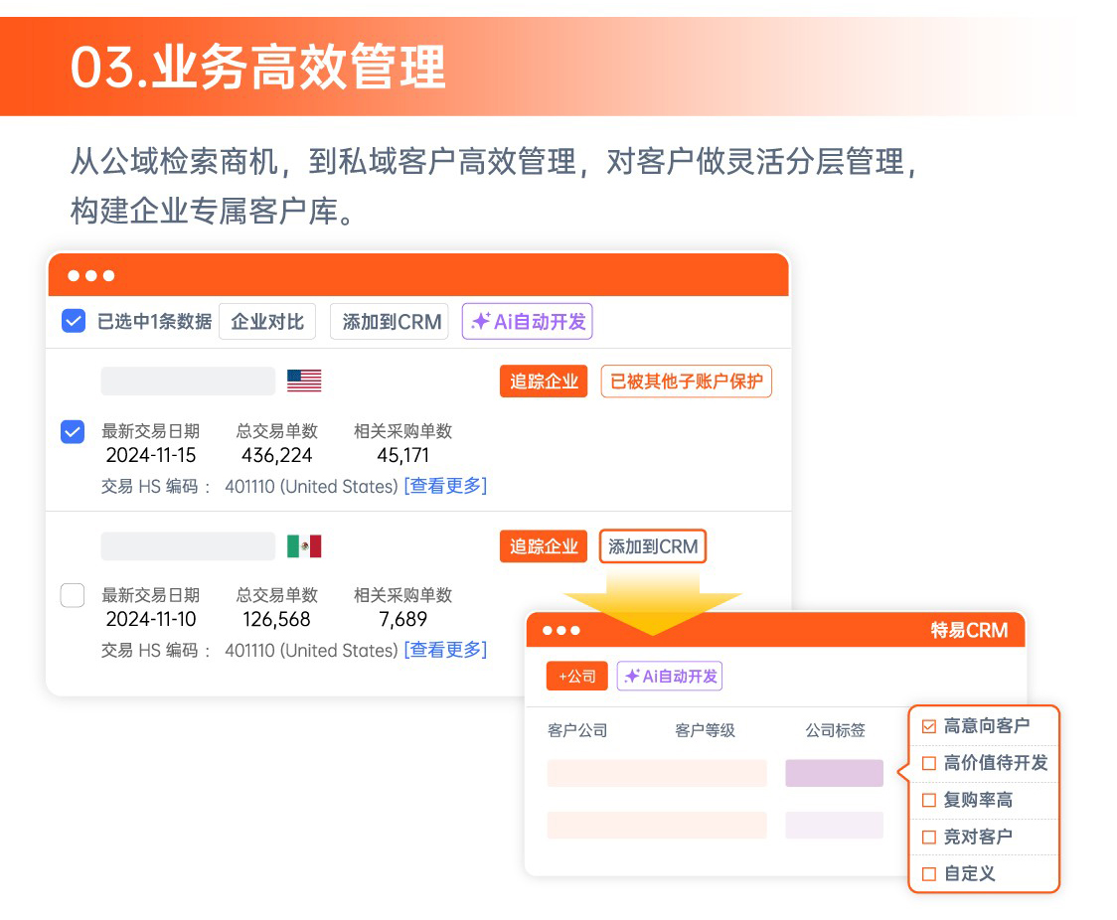This screenshot has height=920, width=1117.
Task: Tick the 复购率高 tag option
Action: coord(929,800)
